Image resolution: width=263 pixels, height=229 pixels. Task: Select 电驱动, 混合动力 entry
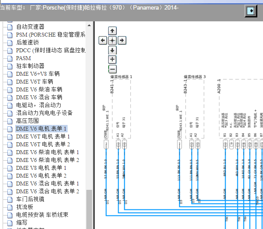click(38, 105)
